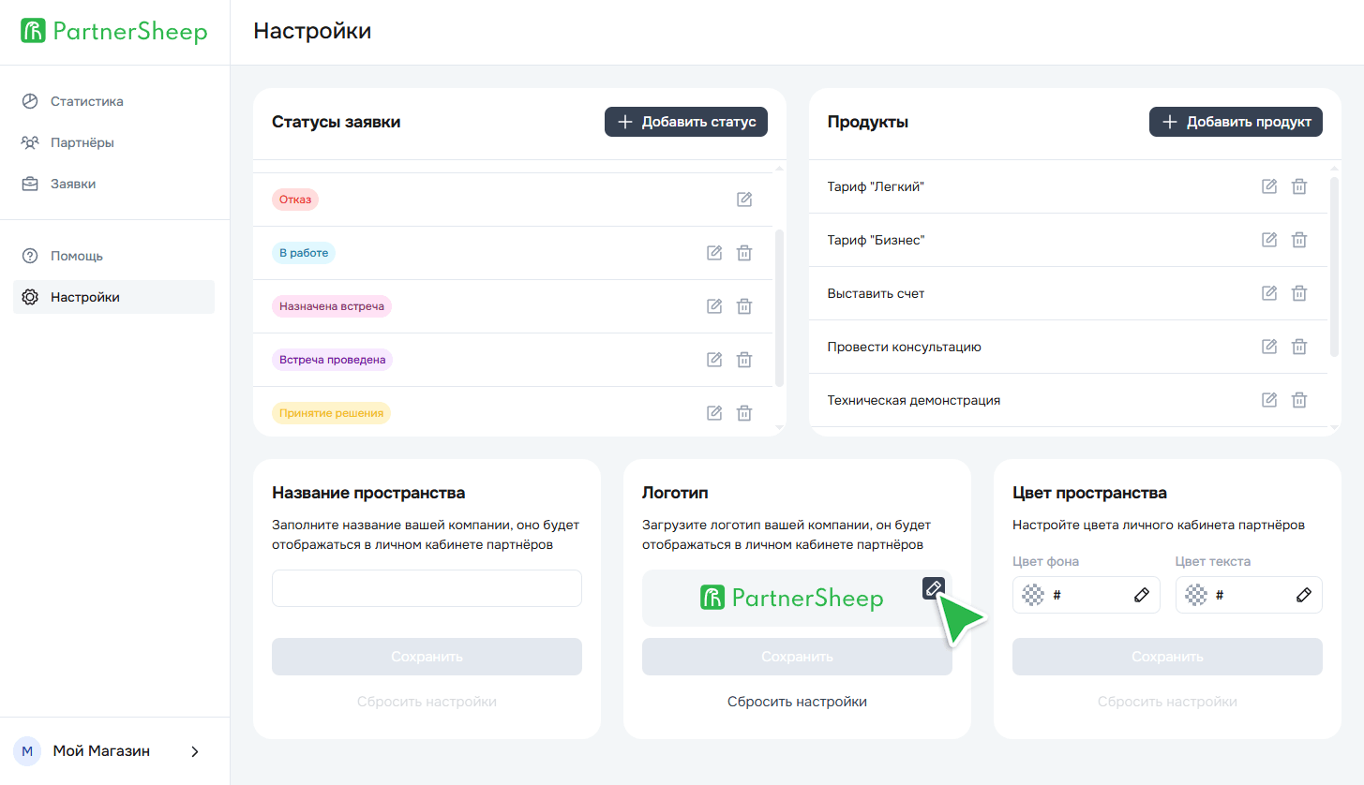Delete the "Техническая демонстрация" product
The image size is (1364, 785).
point(1299,400)
